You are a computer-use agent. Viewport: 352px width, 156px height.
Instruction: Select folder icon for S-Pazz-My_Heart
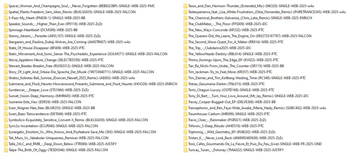[x=5, y=18]
